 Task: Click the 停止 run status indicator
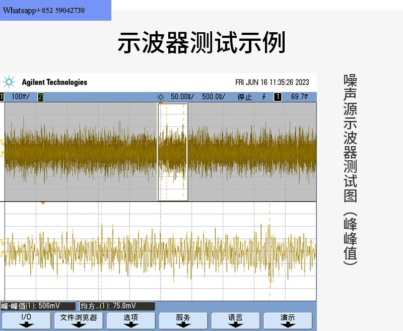244,97
